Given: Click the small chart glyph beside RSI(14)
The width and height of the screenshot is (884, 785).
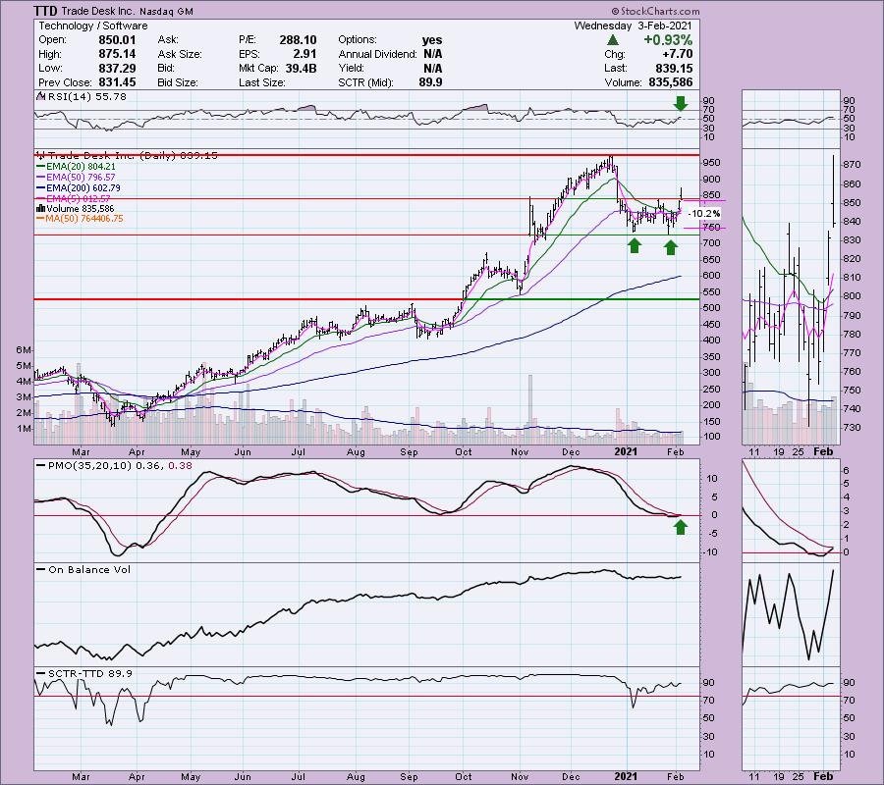Looking at the screenshot, I should point(40,97).
